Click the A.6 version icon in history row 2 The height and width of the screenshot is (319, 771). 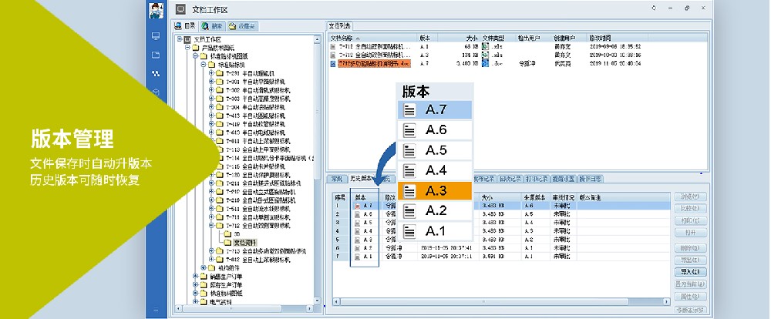(x=357, y=213)
